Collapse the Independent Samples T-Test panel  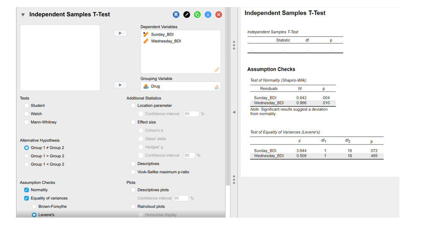click(x=23, y=15)
